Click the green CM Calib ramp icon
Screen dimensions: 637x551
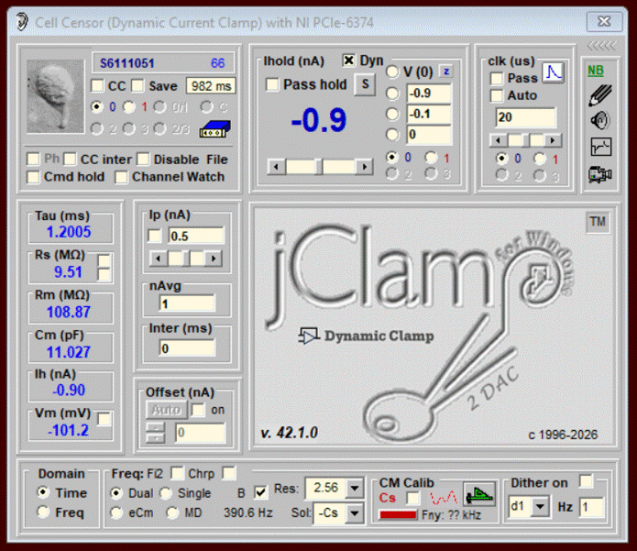click(x=478, y=493)
